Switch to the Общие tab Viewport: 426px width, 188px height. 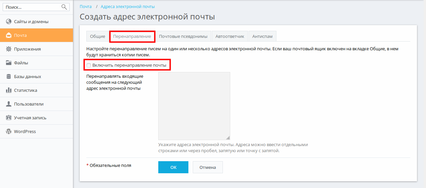click(97, 36)
